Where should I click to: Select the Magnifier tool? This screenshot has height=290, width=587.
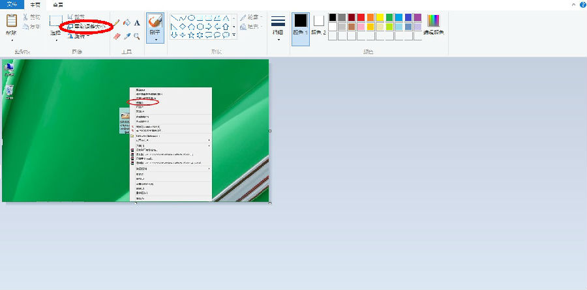[136, 36]
